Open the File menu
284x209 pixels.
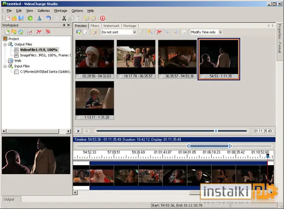tap(9, 11)
